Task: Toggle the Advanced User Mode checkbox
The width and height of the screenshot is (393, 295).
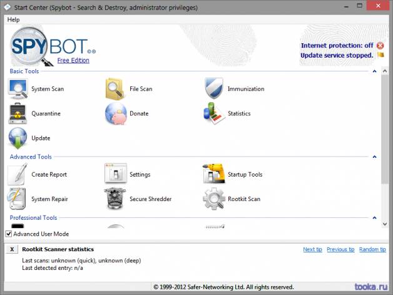Action: tap(9, 234)
